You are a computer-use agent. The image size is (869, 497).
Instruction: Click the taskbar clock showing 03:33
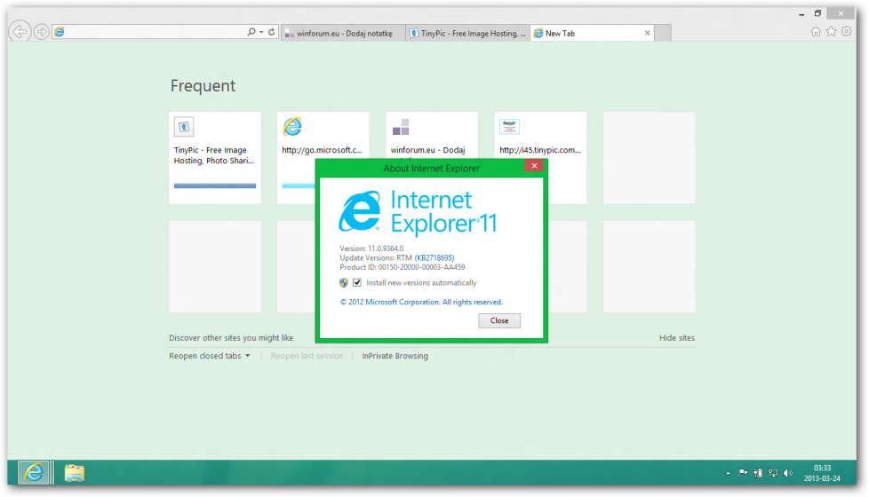(823, 473)
